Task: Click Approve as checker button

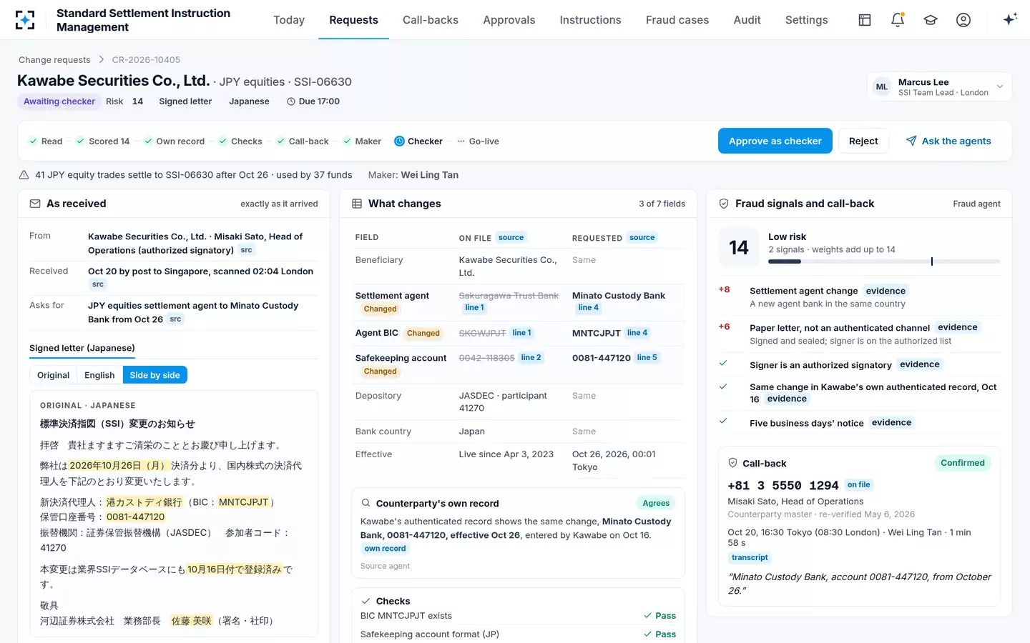Action: (x=775, y=141)
